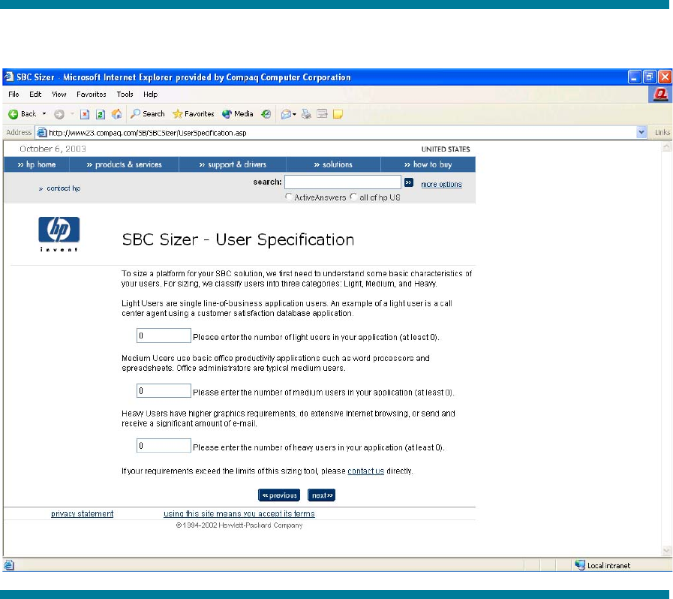Screen dimensions: 673x599
Task: Open the Search toolbar button
Action: (148, 114)
